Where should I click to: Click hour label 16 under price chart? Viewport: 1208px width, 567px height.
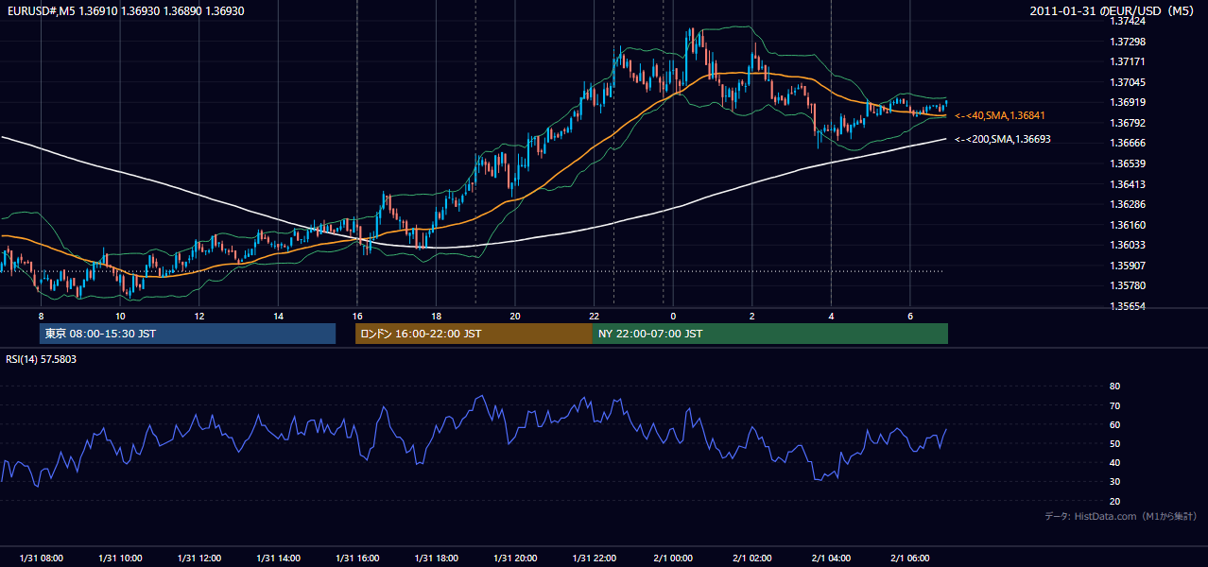point(356,316)
